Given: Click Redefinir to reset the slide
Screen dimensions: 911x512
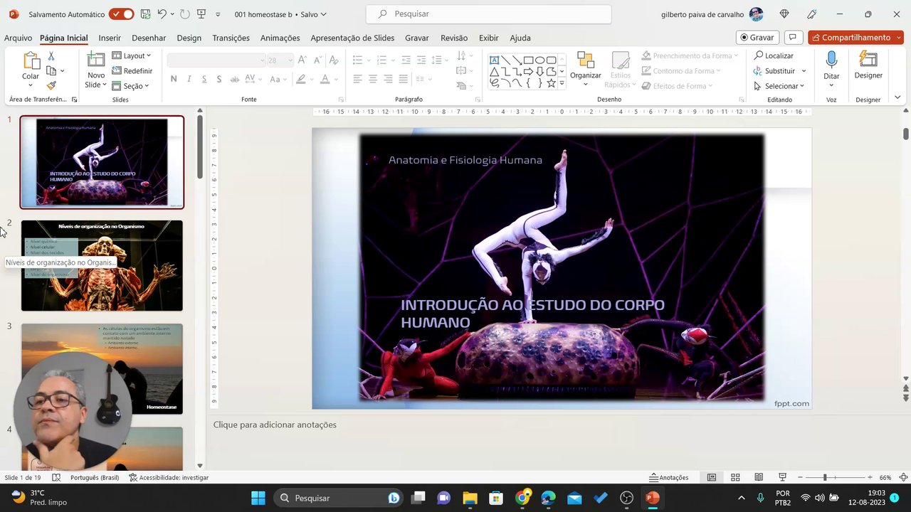Looking at the screenshot, I should click(x=132, y=71).
